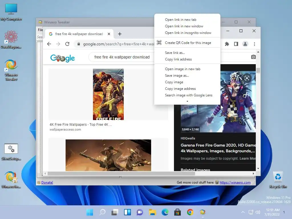The height and width of the screenshot is (219, 292).
Task: Open WinaeroTw installer desktop icon
Action: click(11, 180)
